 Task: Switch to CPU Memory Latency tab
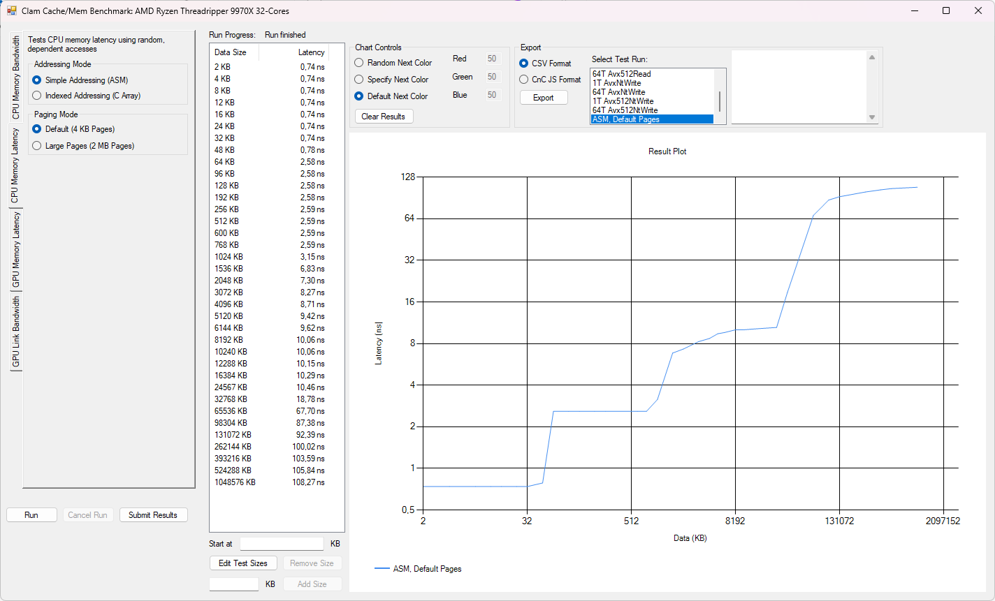coord(15,165)
